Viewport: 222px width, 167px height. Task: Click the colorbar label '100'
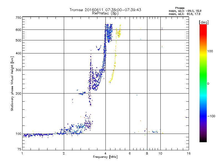coord(210,51)
